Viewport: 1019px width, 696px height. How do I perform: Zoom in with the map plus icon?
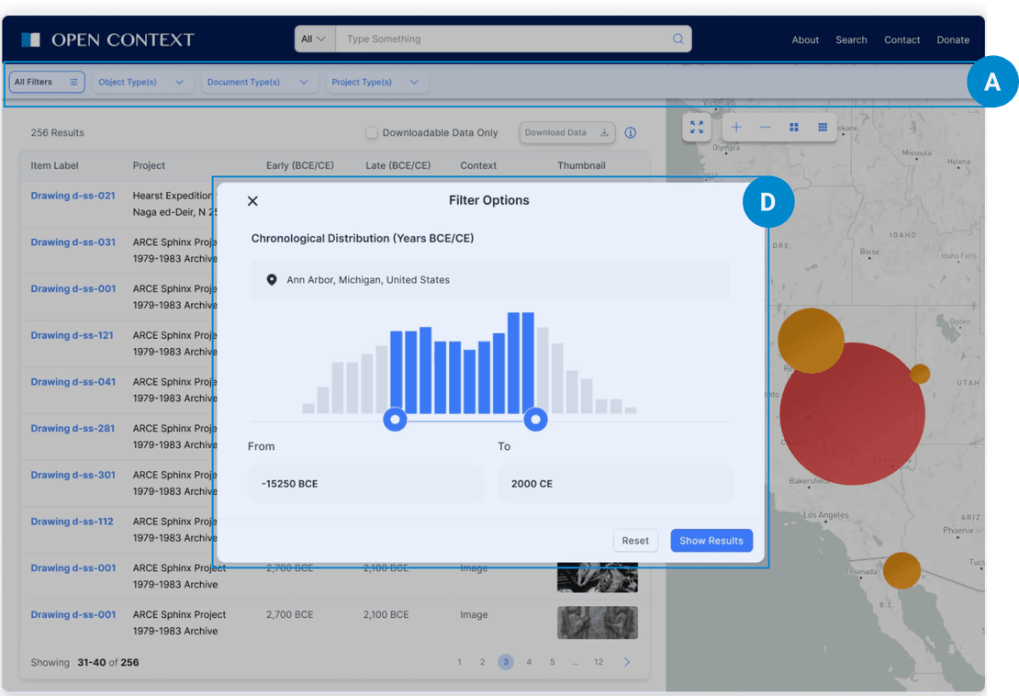coord(735,128)
